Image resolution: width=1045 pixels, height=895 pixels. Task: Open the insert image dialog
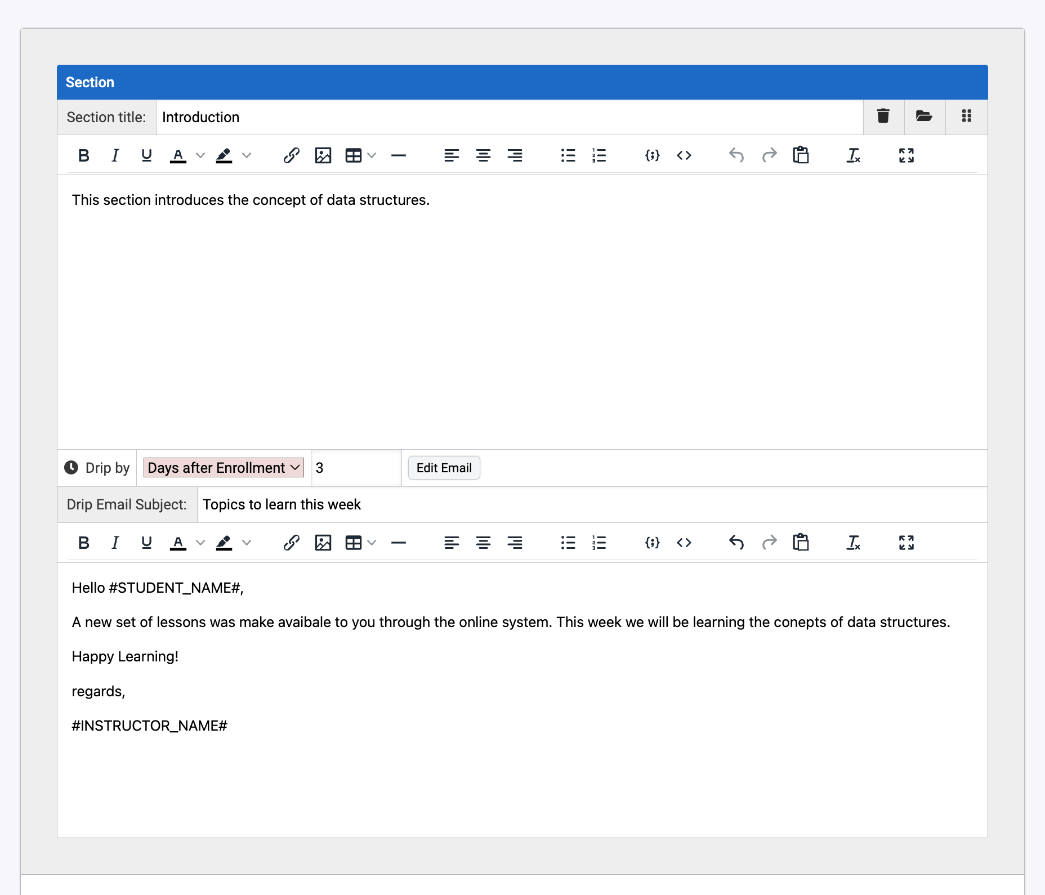click(x=323, y=155)
